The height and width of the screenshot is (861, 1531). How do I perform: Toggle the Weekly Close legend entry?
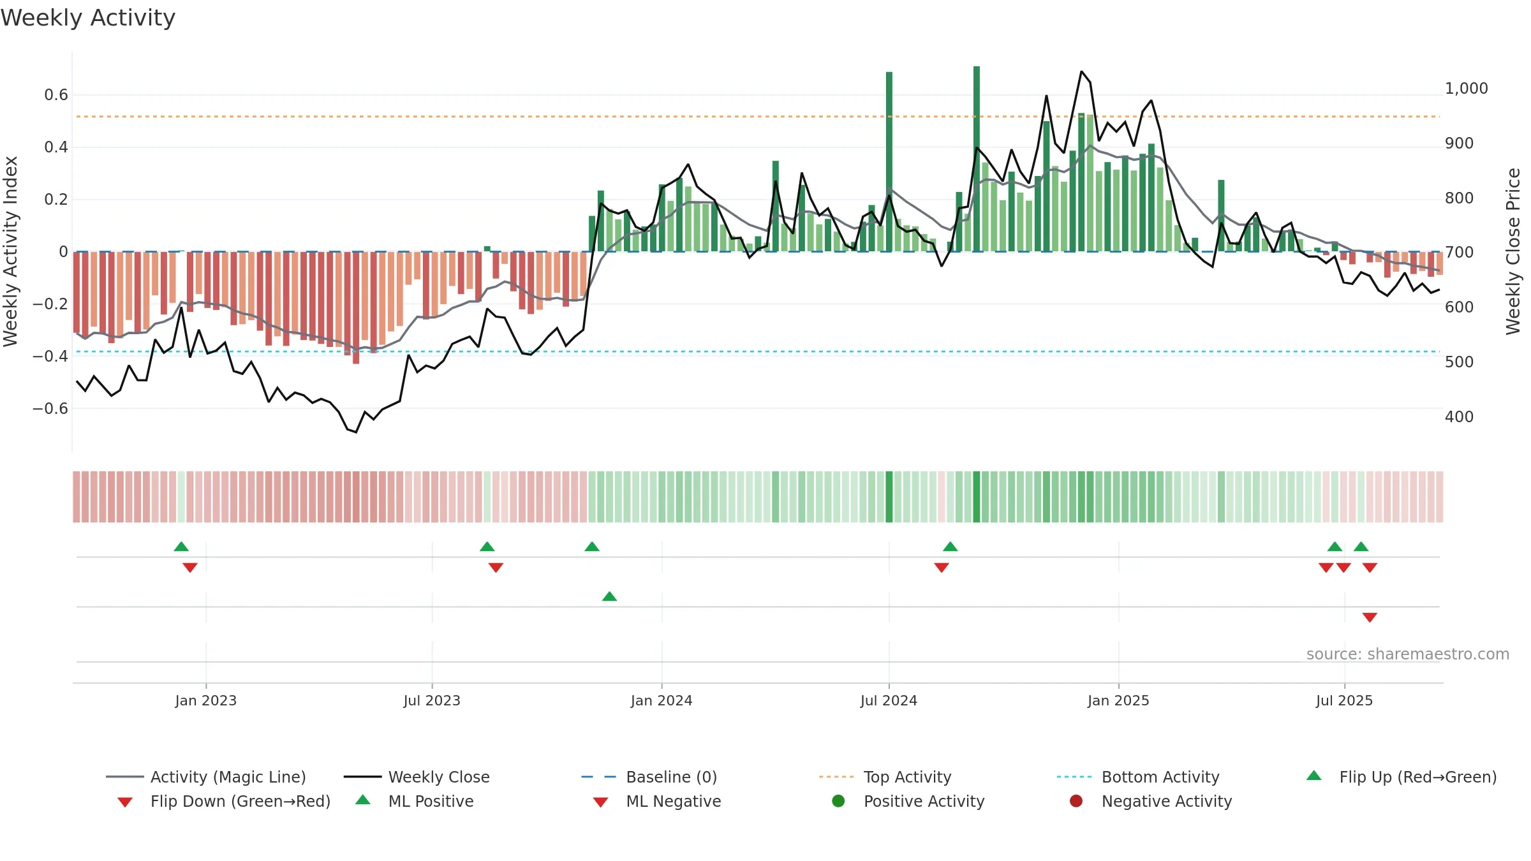(417, 777)
